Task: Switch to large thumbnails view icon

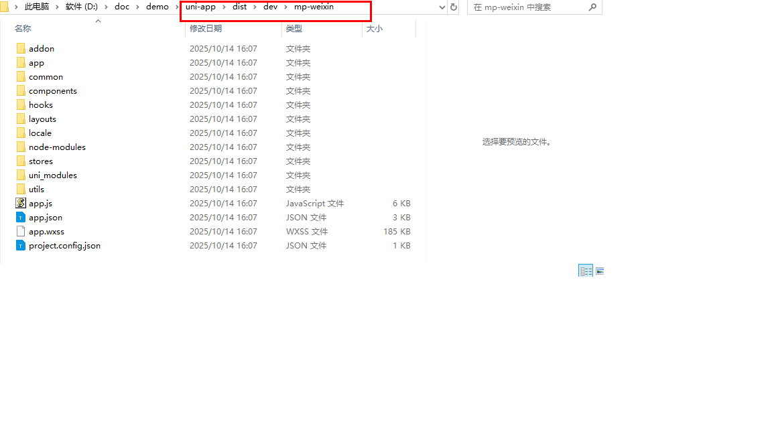Action: click(600, 271)
